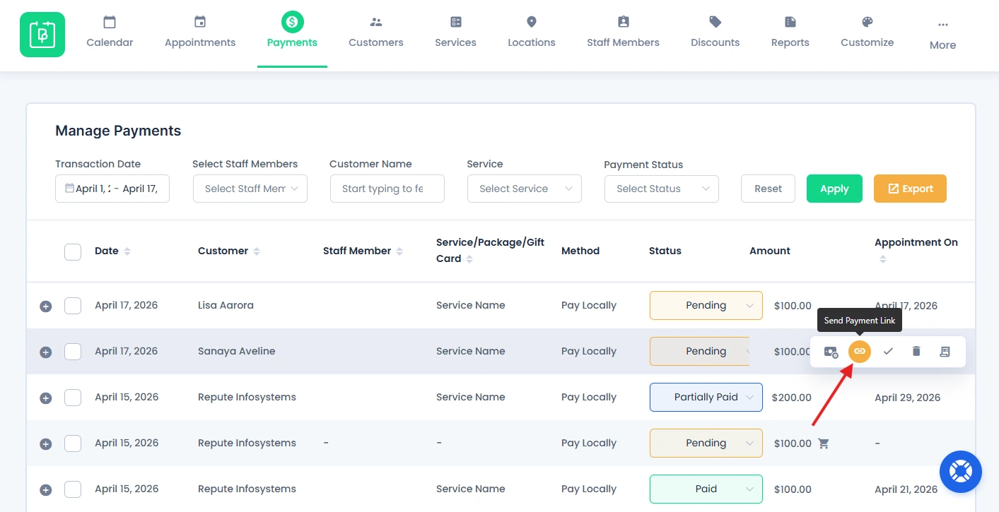The height and width of the screenshot is (512, 999).
Task: Click the Reset button
Action: (x=768, y=189)
